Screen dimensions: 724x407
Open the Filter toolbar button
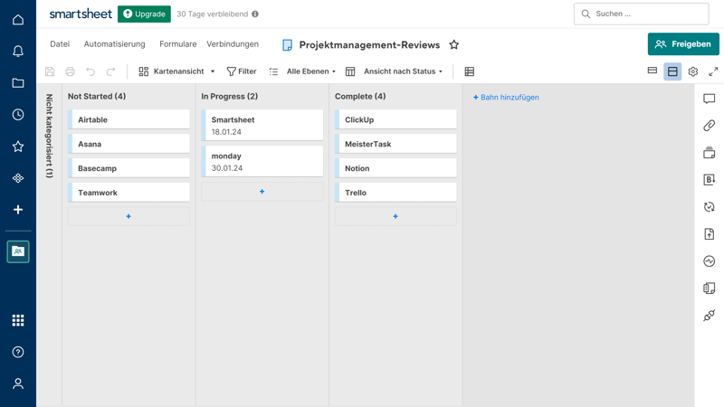[x=242, y=71]
